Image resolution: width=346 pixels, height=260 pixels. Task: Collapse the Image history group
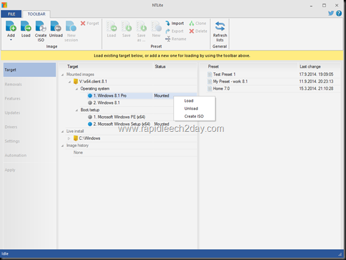(x=62, y=146)
